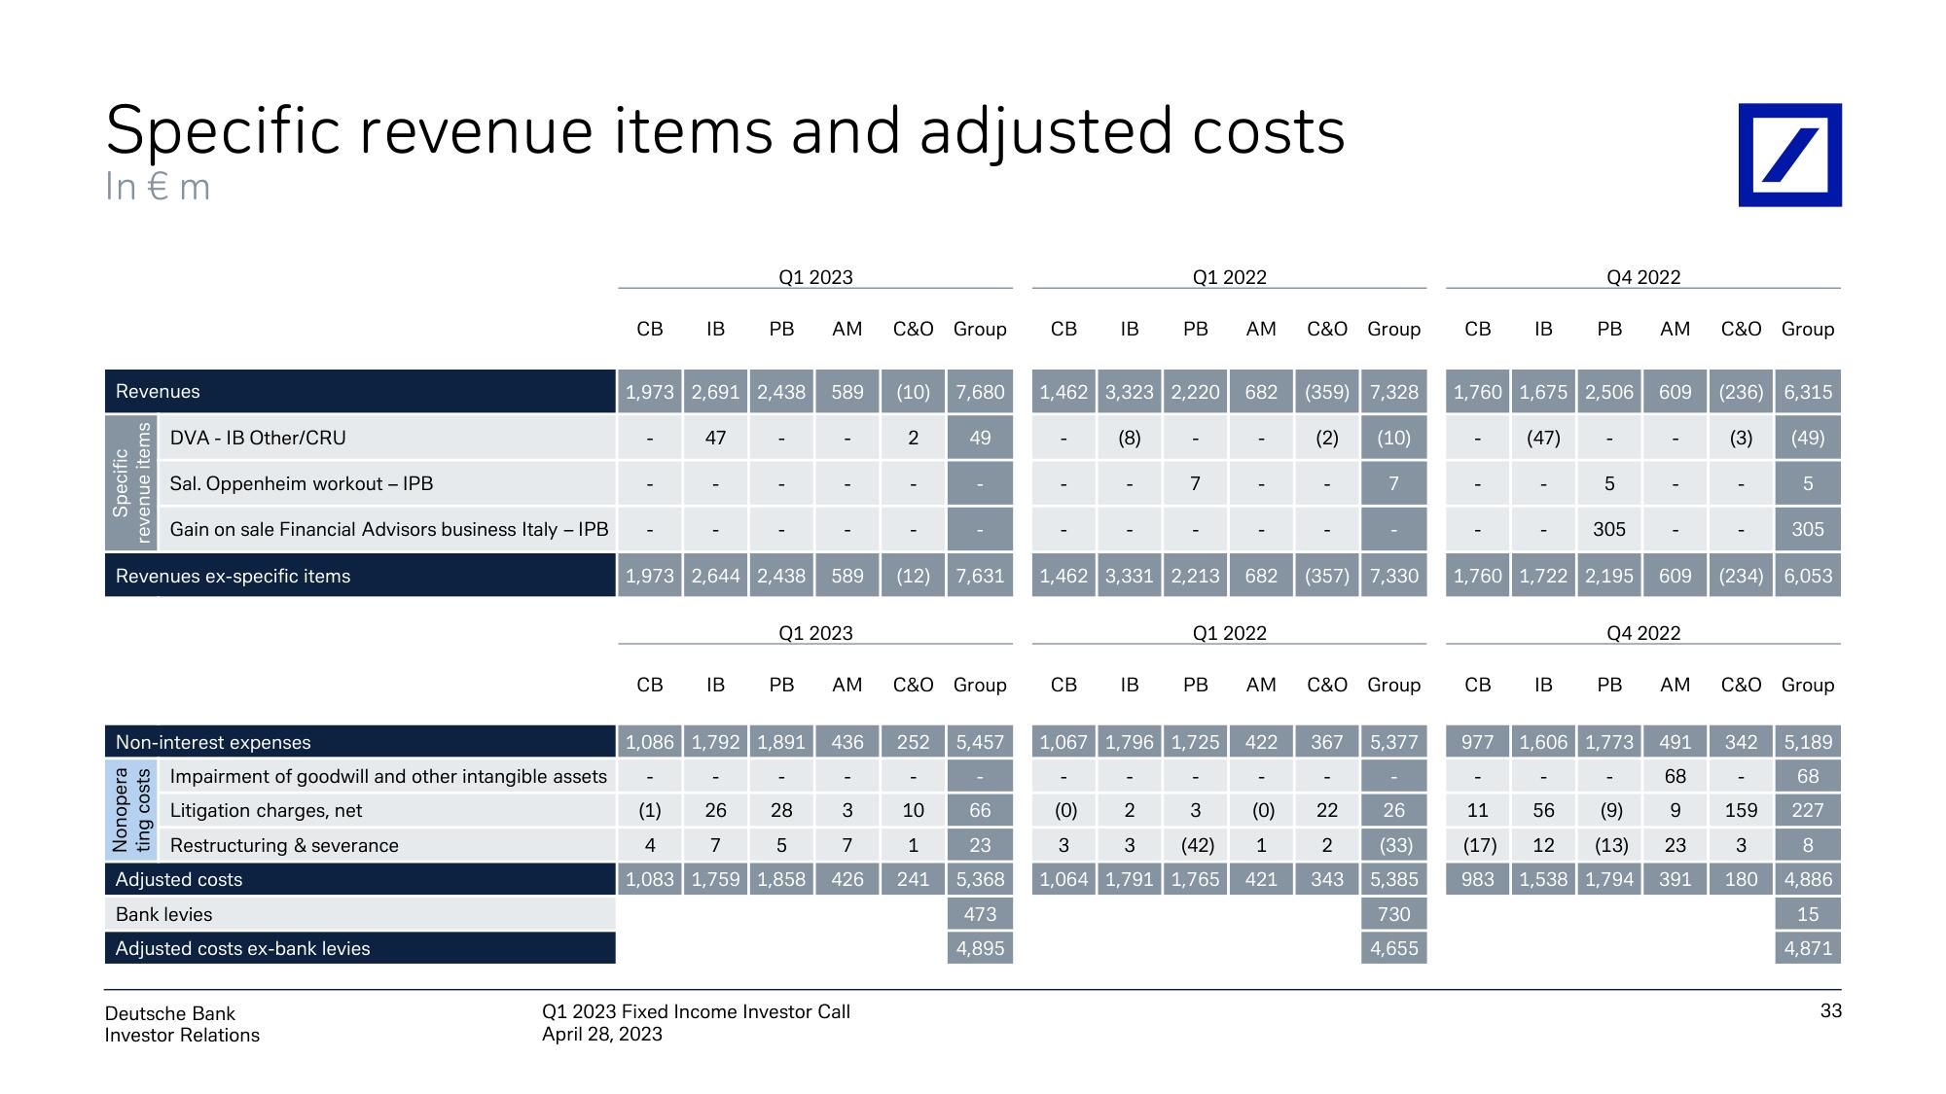1946x1094 pixels.
Task: Click Q1 2023 Group revenues ex-specific value 7,631
Action: [980, 576]
